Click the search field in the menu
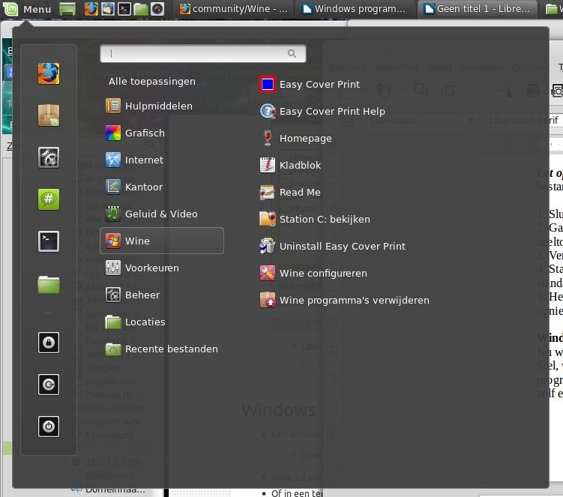 (203, 53)
